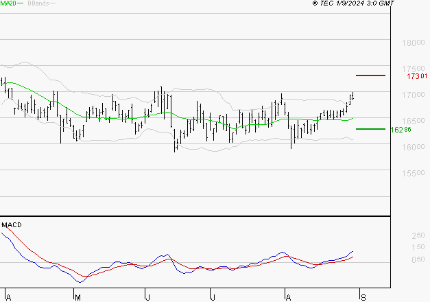Click the 2.50 MACD axis label
This screenshot has height=302, width=430.
(418, 235)
